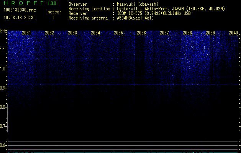The width and height of the screenshot is (241, 153).
Task: Click the kHz axis unit label
Action: pos(3,31)
